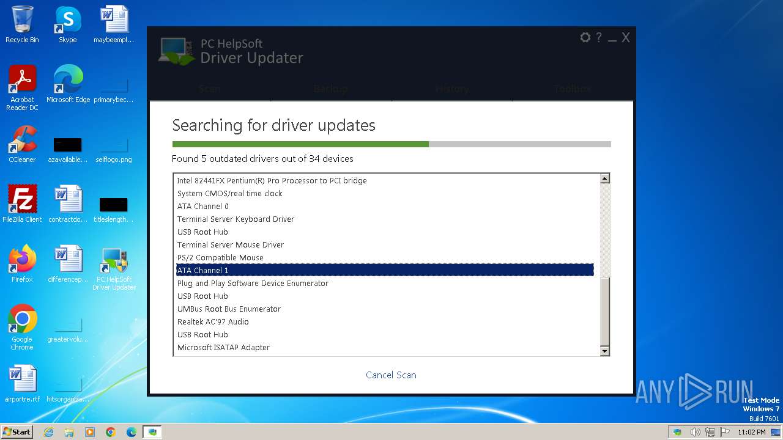Click the 11:02 PM taskbar clock
The image size is (783, 440).
752,432
